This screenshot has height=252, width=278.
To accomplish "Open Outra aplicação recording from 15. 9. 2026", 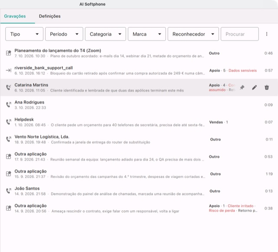I will (x=139, y=174).
